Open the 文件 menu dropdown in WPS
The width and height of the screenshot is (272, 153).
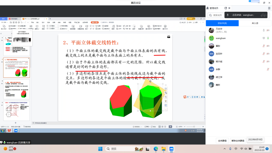tap(5, 22)
